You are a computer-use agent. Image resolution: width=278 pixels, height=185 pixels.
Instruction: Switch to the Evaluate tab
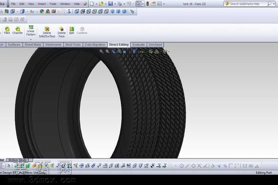click(139, 45)
